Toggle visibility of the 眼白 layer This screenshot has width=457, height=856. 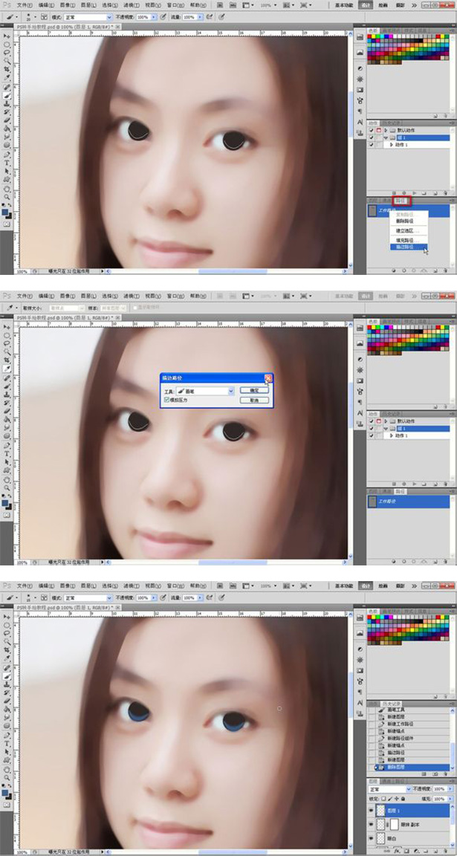click(372, 838)
